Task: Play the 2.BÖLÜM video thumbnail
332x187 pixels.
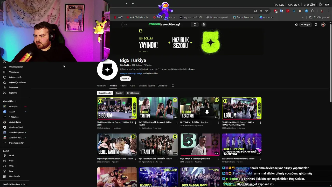Action: [x=117, y=108]
